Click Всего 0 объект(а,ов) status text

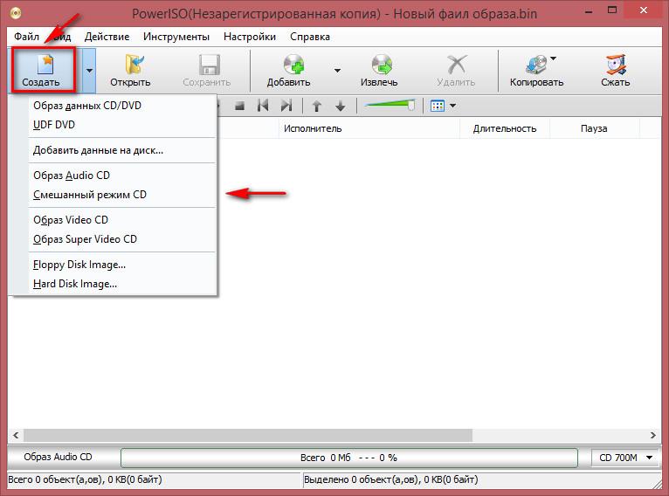[85, 479]
